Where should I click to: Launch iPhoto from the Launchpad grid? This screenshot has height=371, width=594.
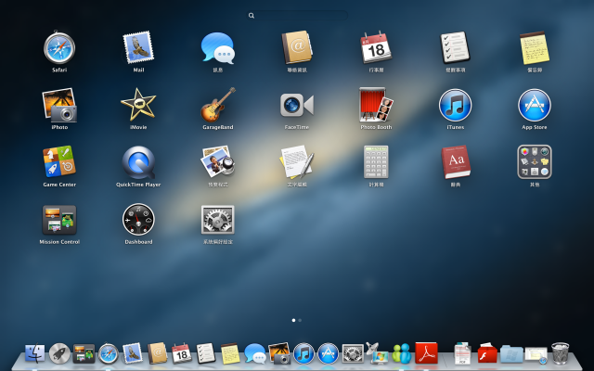pyautogui.click(x=59, y=105)
